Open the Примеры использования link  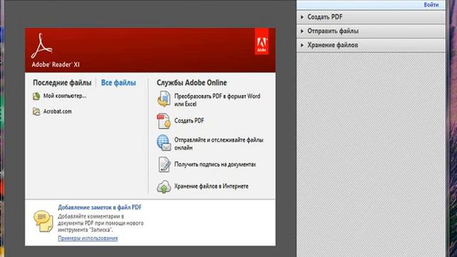(x=88, y=238)
